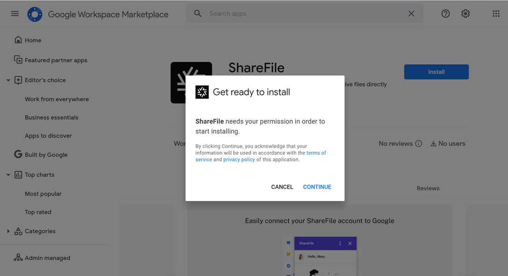Open Work from everywhere list
The image size is (508, 276).
[x=57, y=99]
